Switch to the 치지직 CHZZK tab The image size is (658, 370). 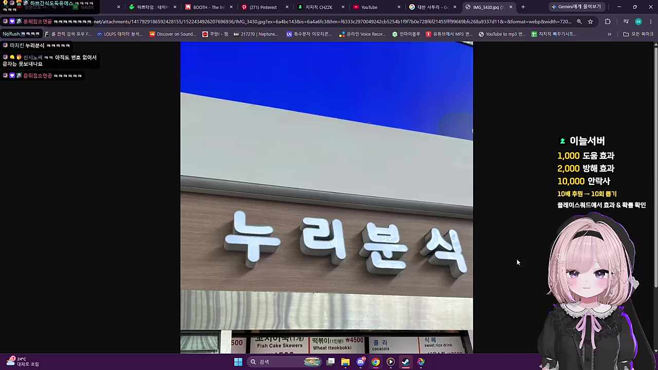(319, 7)
